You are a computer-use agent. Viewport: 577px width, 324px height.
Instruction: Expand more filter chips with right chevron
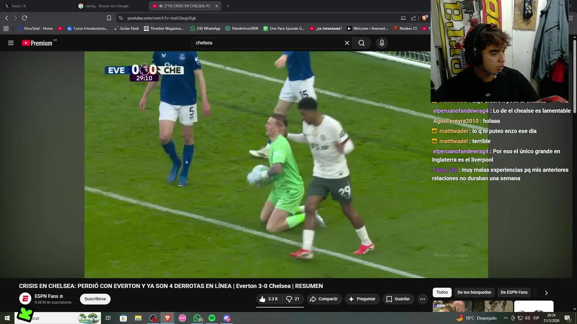click(546, 293)
